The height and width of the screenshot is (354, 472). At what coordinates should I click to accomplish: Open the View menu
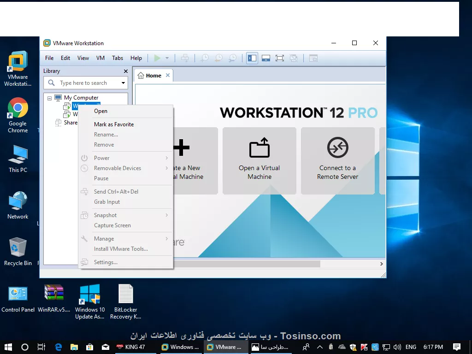[83, 58]
